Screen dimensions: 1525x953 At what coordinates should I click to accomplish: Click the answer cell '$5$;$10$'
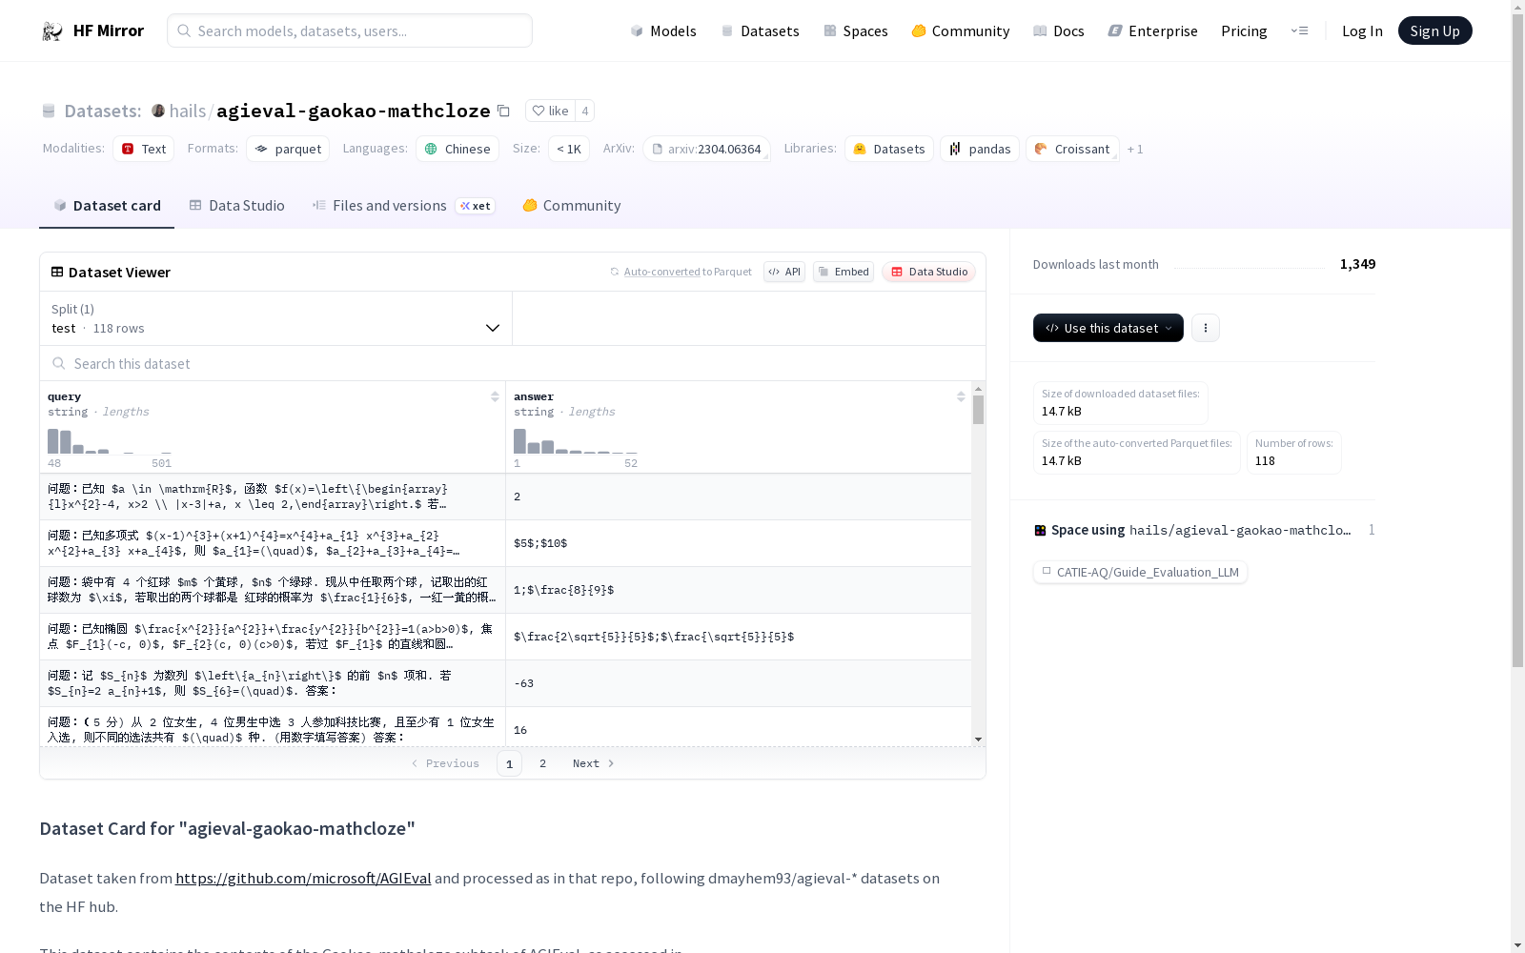[739, 543]
